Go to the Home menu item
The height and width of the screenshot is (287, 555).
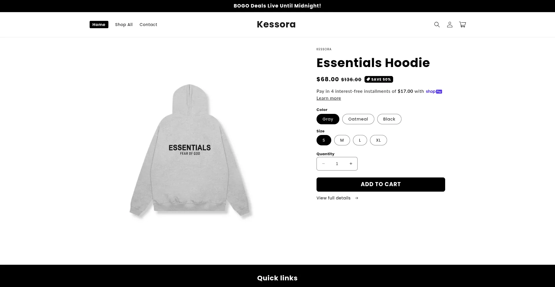(x=99, y=25)
